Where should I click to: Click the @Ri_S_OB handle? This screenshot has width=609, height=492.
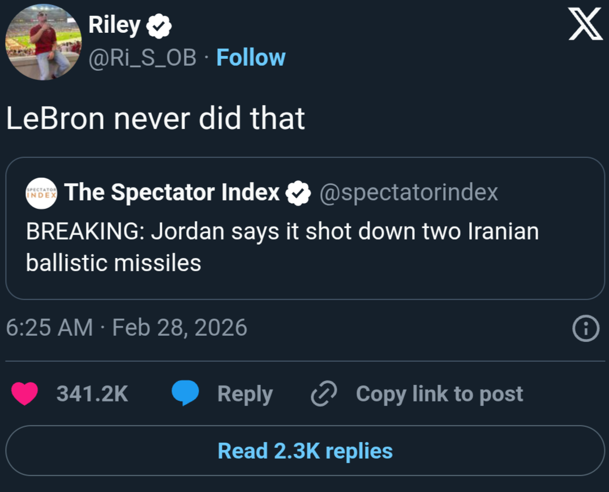click(x=142, y=57)
